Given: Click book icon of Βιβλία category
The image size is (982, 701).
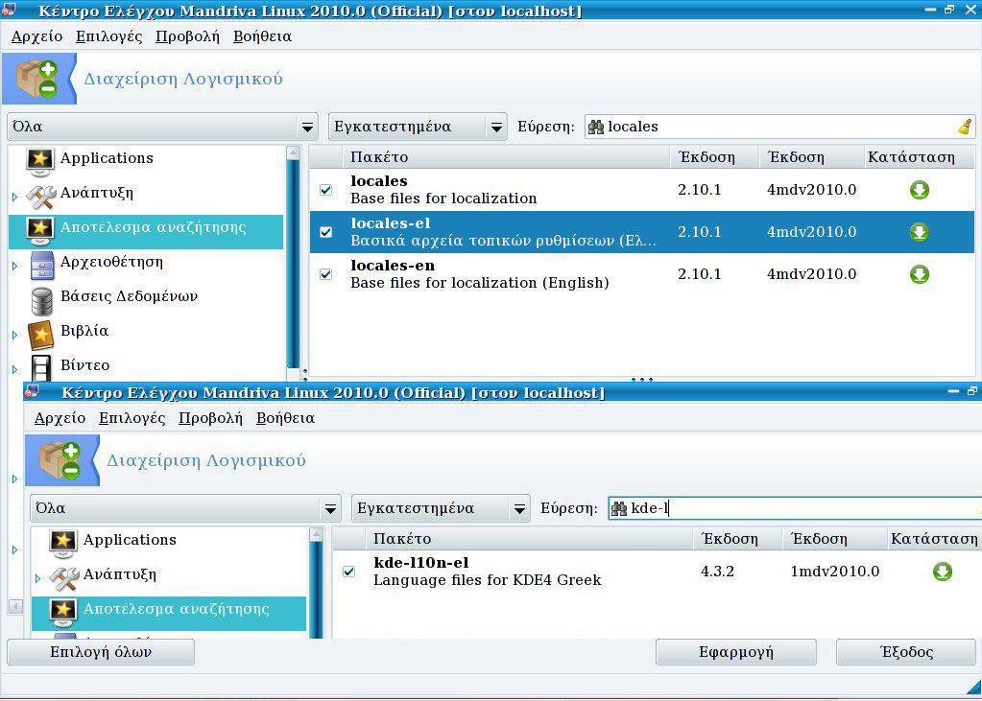Looking at the screenshot, I should [40, 335].
